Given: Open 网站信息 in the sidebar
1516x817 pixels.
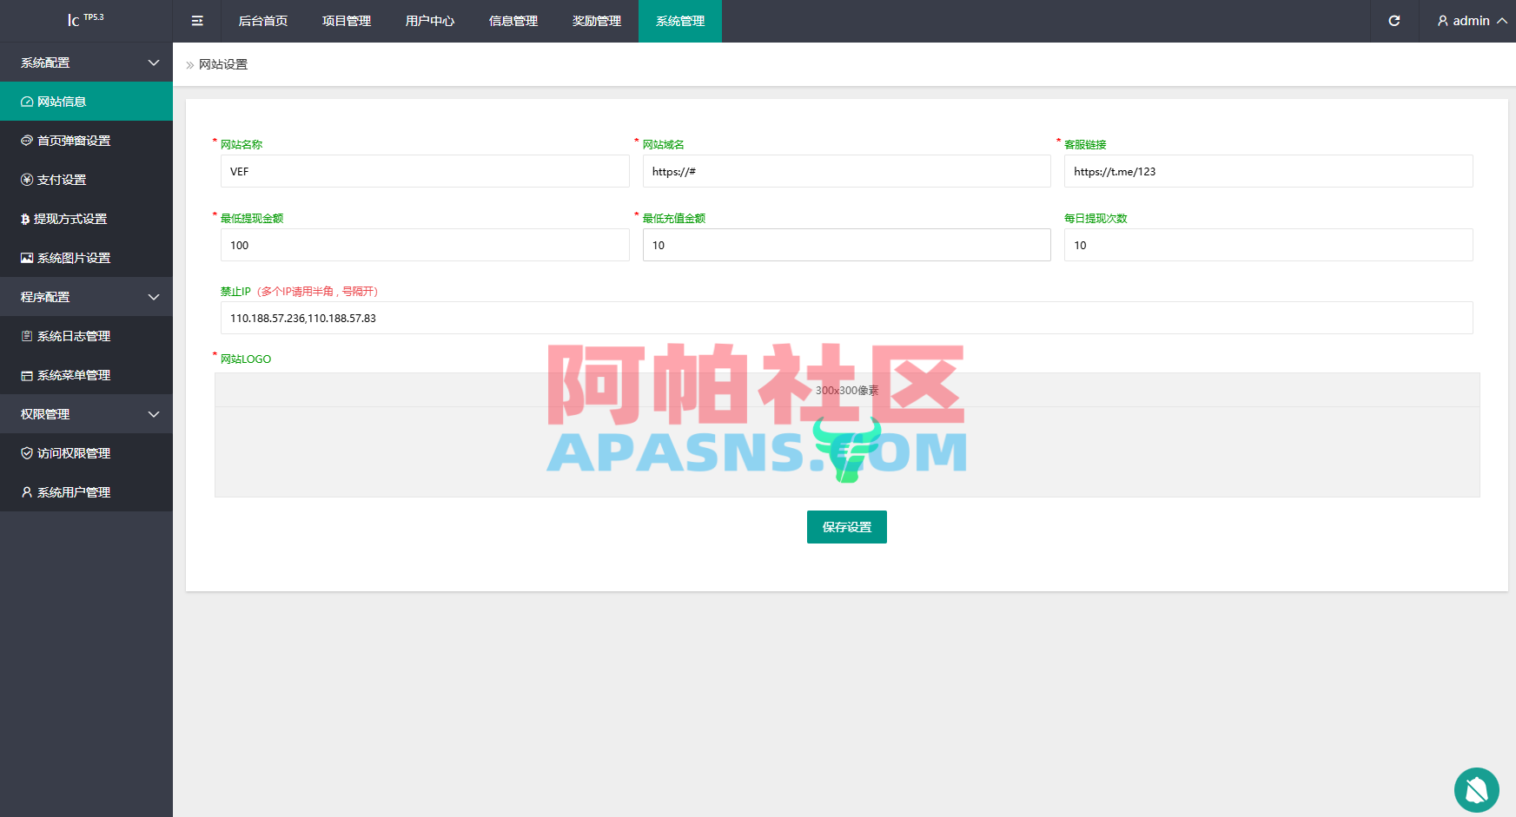Looking at the screenshot, I should click(86, 102).
